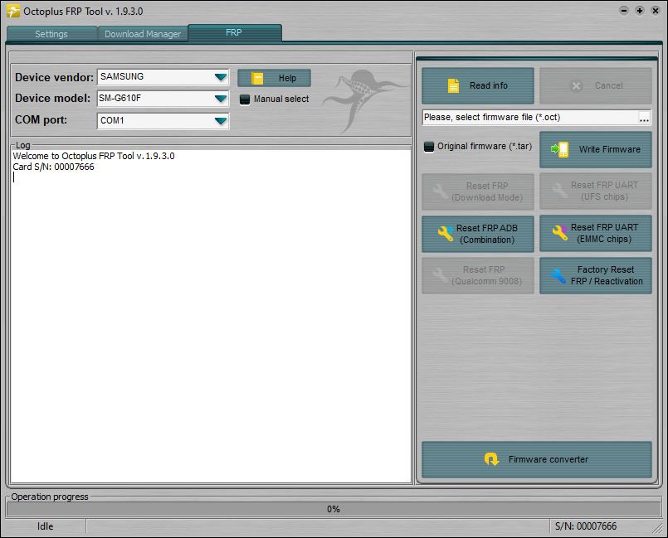The width and height of the screenshot is (668, 538).
Task: Click Reset FRP UART (EMMC chips) button
Action: tap(596, 233)
